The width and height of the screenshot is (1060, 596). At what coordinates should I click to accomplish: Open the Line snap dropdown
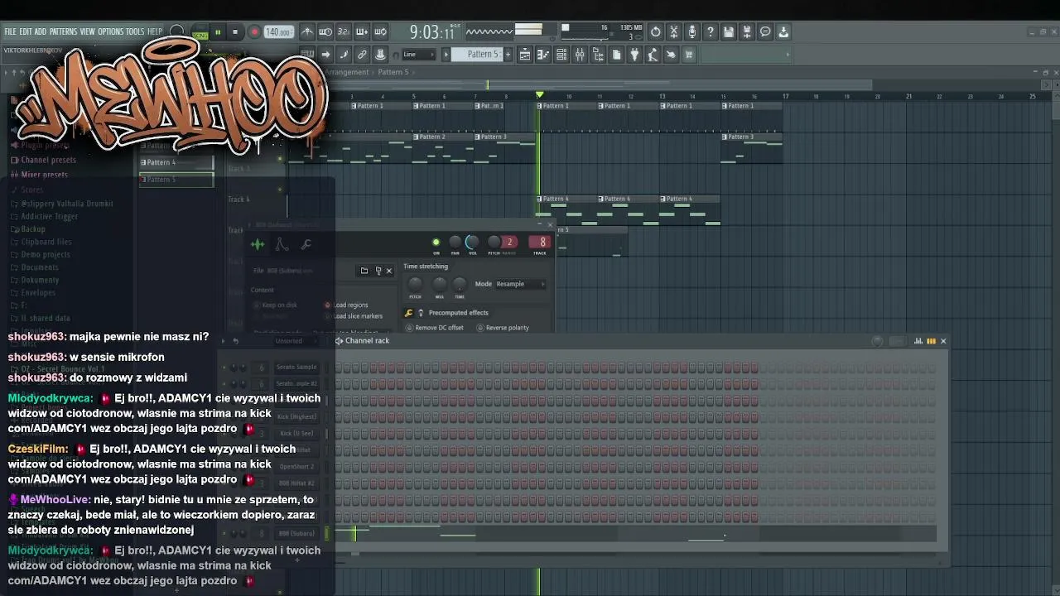[x=419, y=55]
